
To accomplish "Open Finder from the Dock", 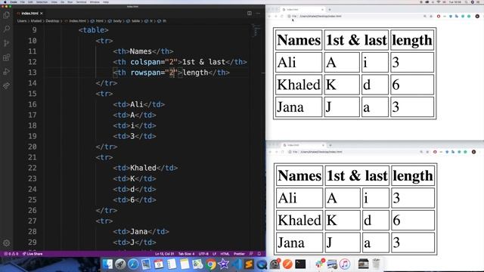I will tap(107, 264).
